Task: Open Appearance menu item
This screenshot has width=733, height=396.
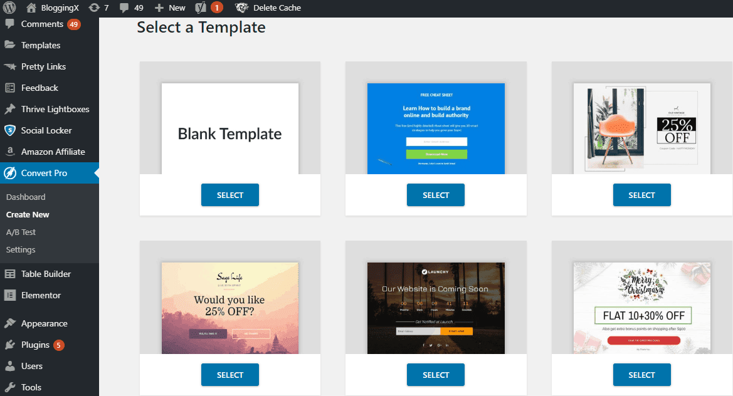Action: pyautogui.click(x=44, y=323)
